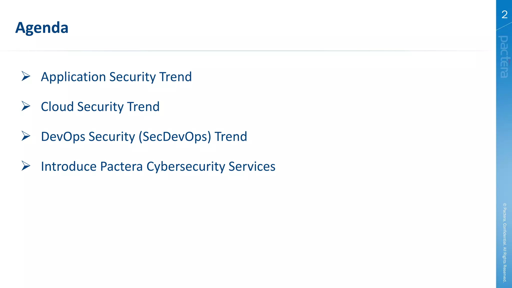Click the word Cloud in second bullet

point(57,107)
